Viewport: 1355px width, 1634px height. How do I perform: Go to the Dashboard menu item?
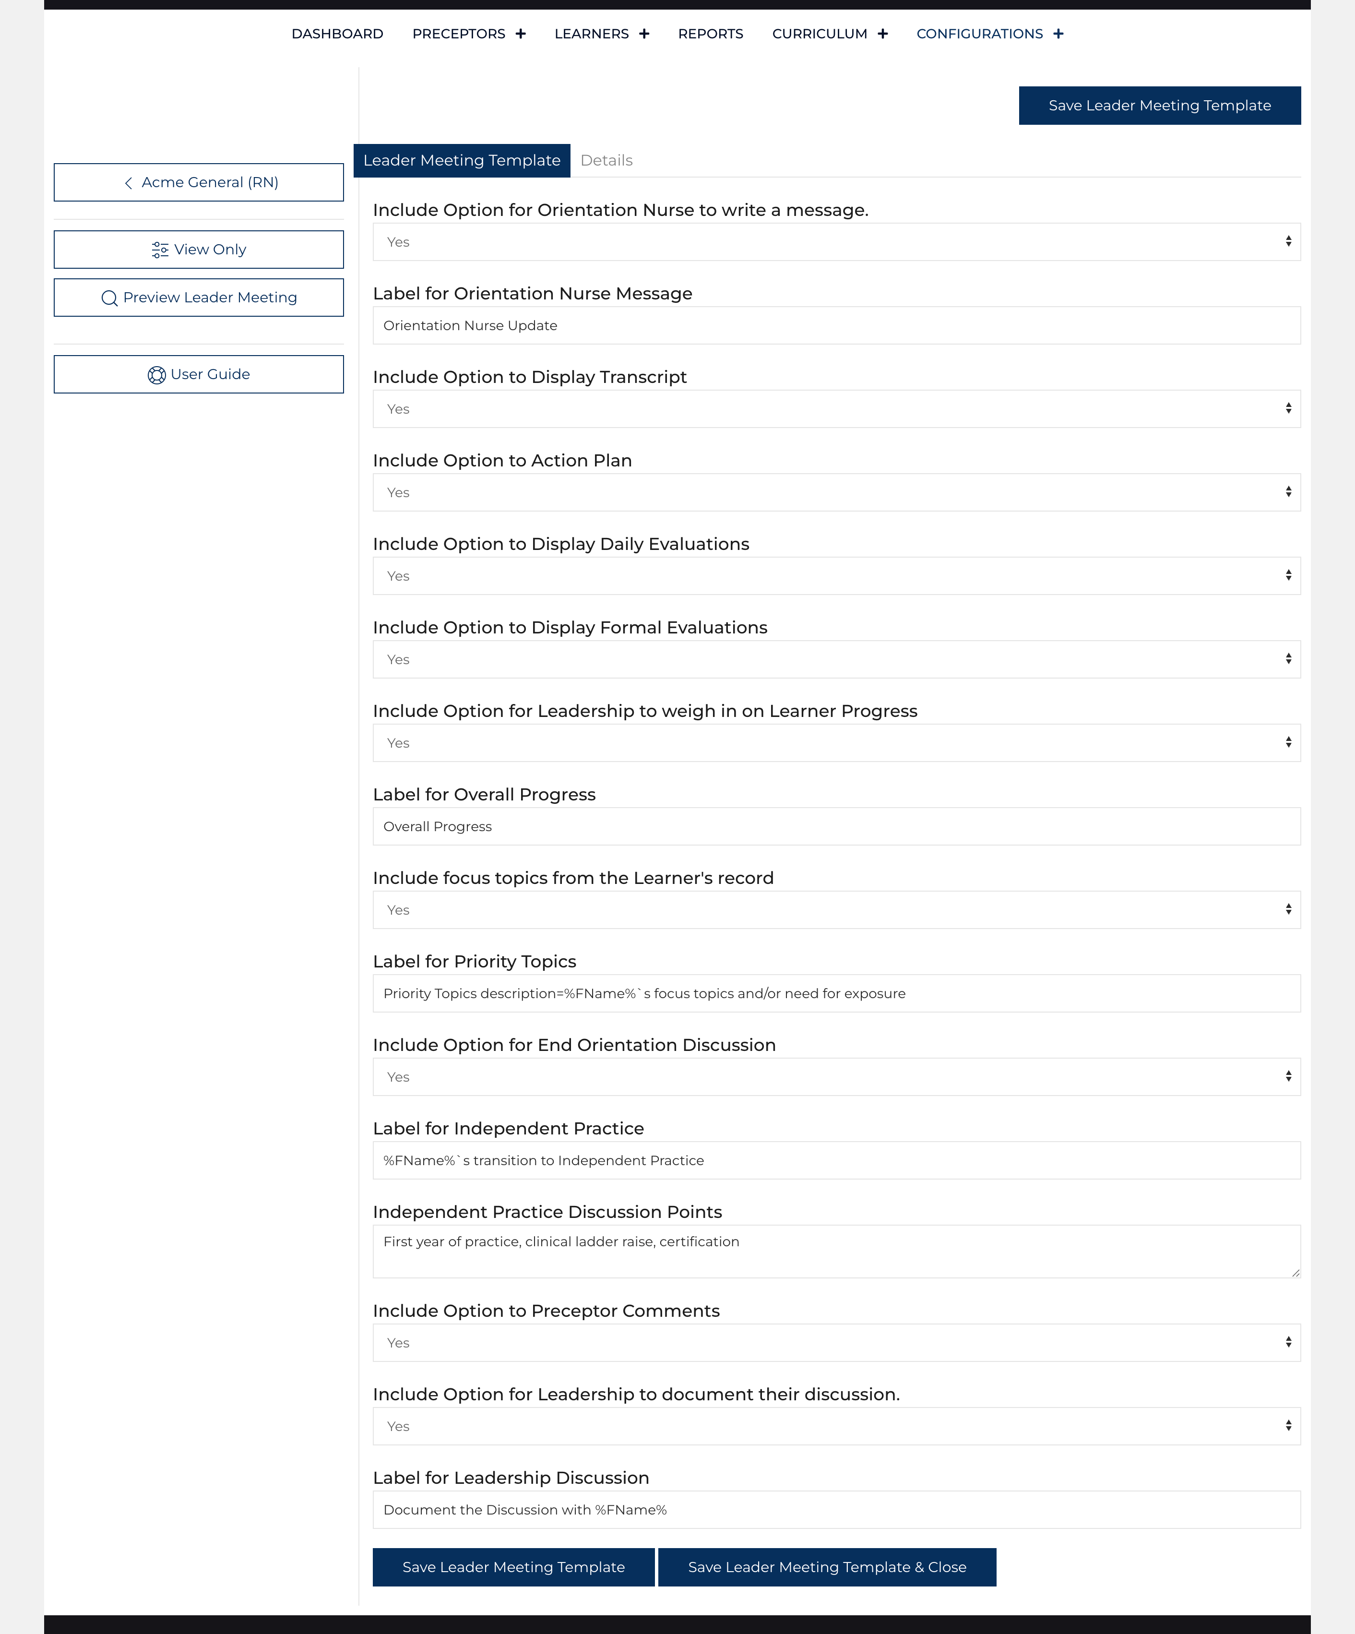tap(337, 34)
